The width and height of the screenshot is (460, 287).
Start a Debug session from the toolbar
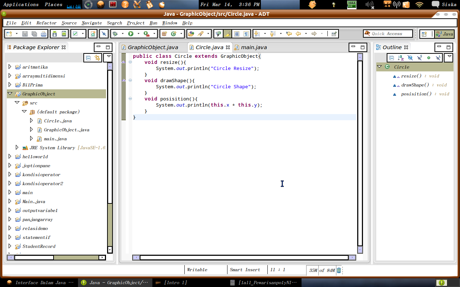[114, 33]
